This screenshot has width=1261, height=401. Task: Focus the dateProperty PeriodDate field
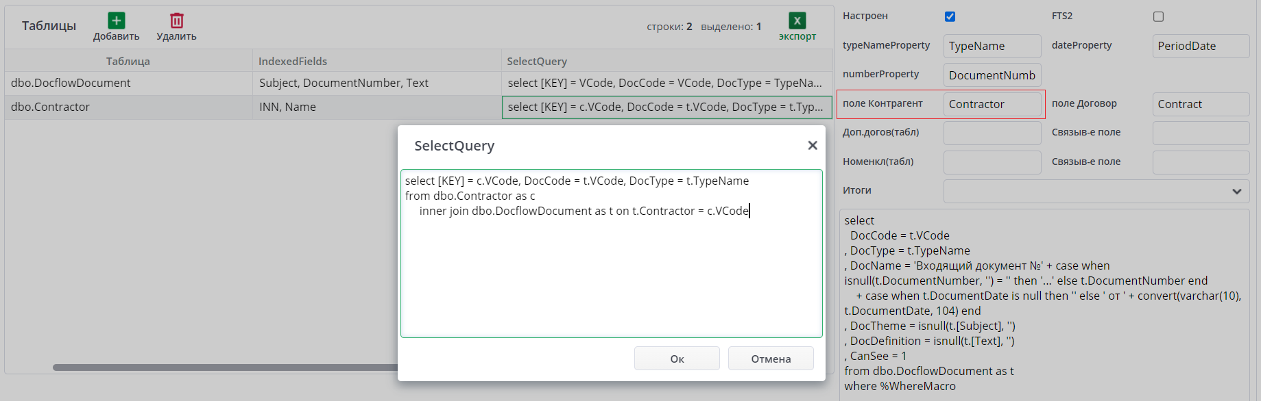pos(1200,46)
